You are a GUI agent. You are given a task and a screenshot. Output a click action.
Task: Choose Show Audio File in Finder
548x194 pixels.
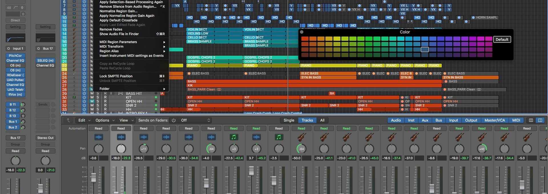tap(119, 34)
